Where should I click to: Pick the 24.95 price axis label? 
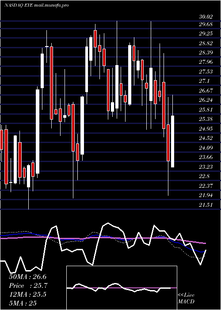206,129
